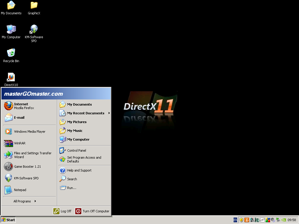The height and width of the screenshot is (224, 299).
Task: Click the Start button on taskbar
Action: click(8, 220)
